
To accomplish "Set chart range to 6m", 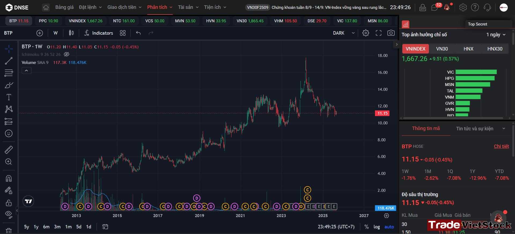I will coord(46,227).
